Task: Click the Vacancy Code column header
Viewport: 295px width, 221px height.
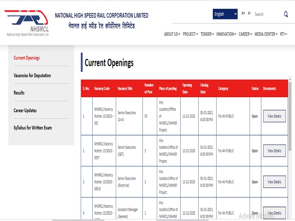Action: tap(102, 88)
